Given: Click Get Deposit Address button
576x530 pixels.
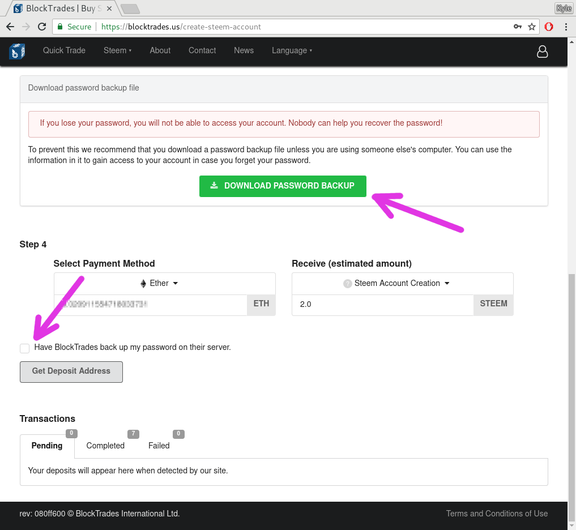Looking at the screenshot, I should tap(71, 371).
